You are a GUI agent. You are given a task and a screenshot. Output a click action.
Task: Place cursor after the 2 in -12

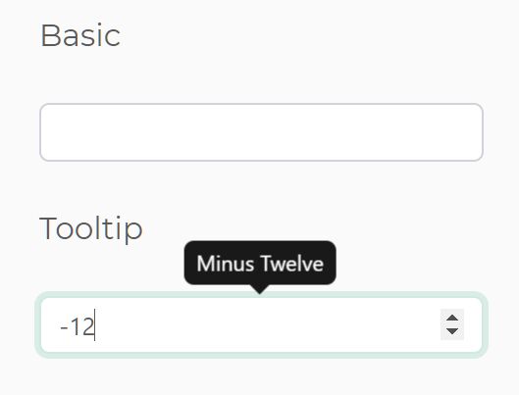pos(94,325)
